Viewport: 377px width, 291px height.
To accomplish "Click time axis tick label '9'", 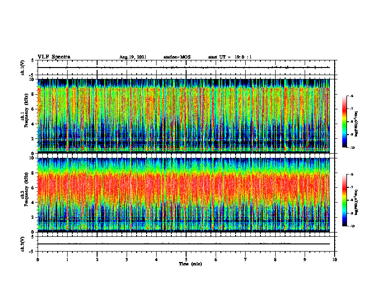I will point(305,260).
